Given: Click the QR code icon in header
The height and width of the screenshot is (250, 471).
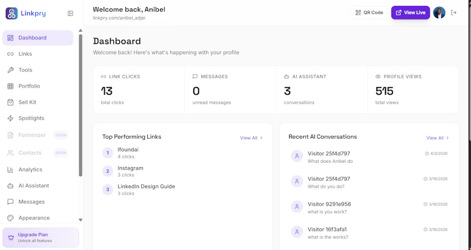Looking at the screenshot, I should click(358, 12).
